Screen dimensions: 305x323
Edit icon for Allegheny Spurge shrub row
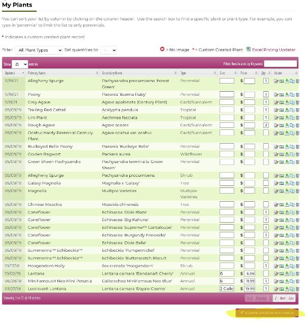pyautogui.click(x=276, y=176)
